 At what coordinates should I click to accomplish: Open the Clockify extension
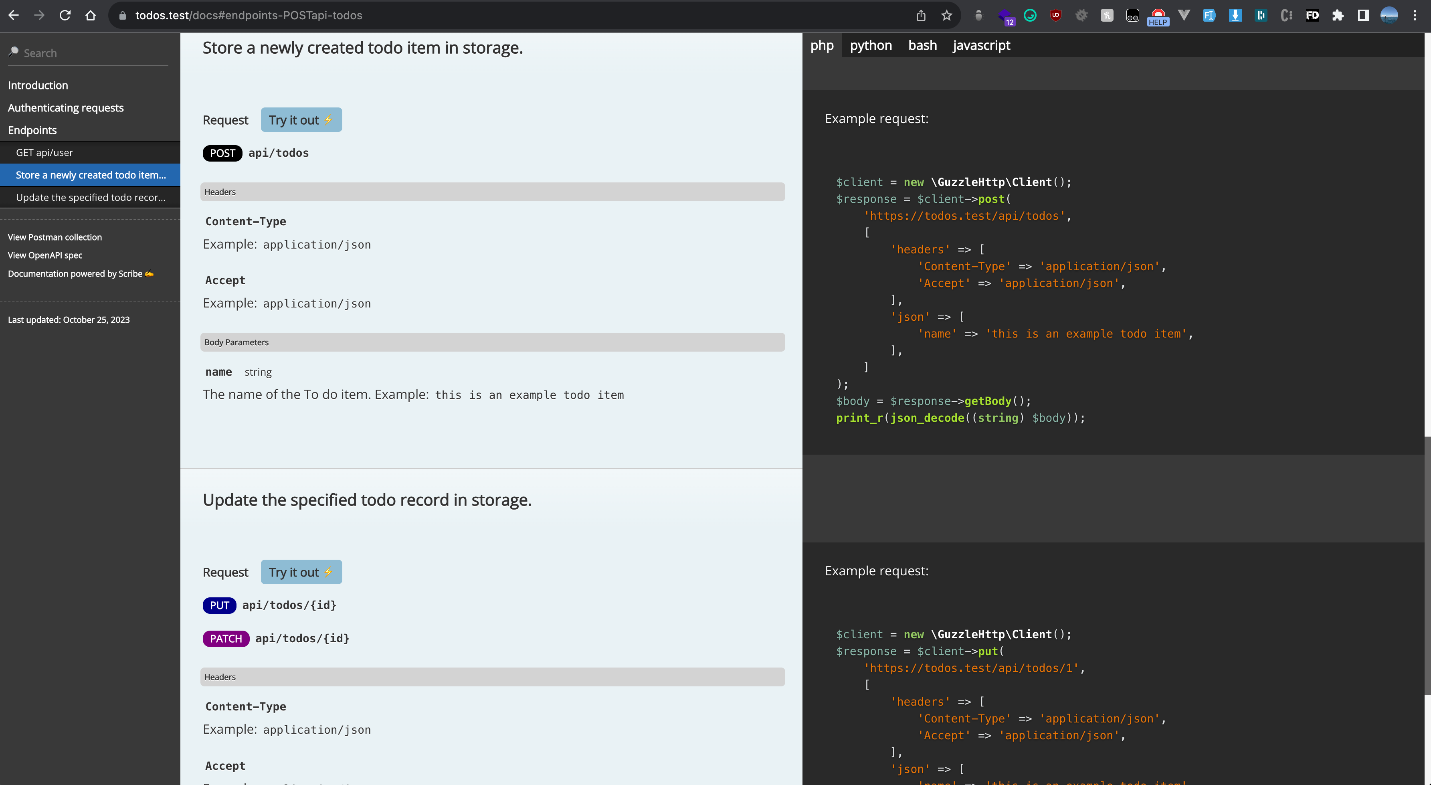tap(1285, 15)
